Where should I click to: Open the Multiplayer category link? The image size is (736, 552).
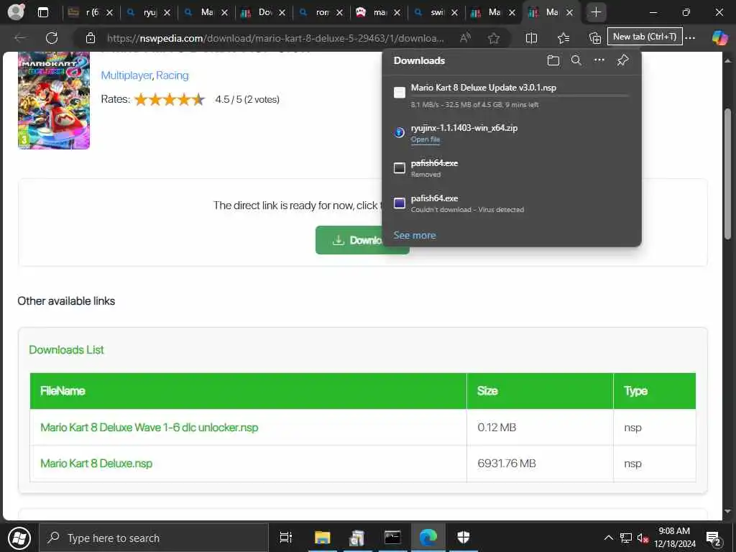126,75
